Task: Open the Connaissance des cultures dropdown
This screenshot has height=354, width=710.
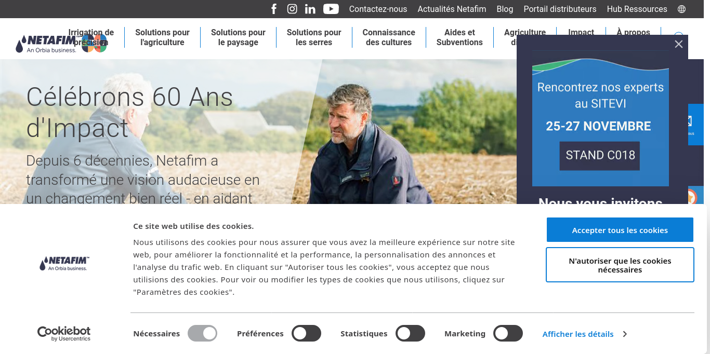Action: (x=389, y=37)
